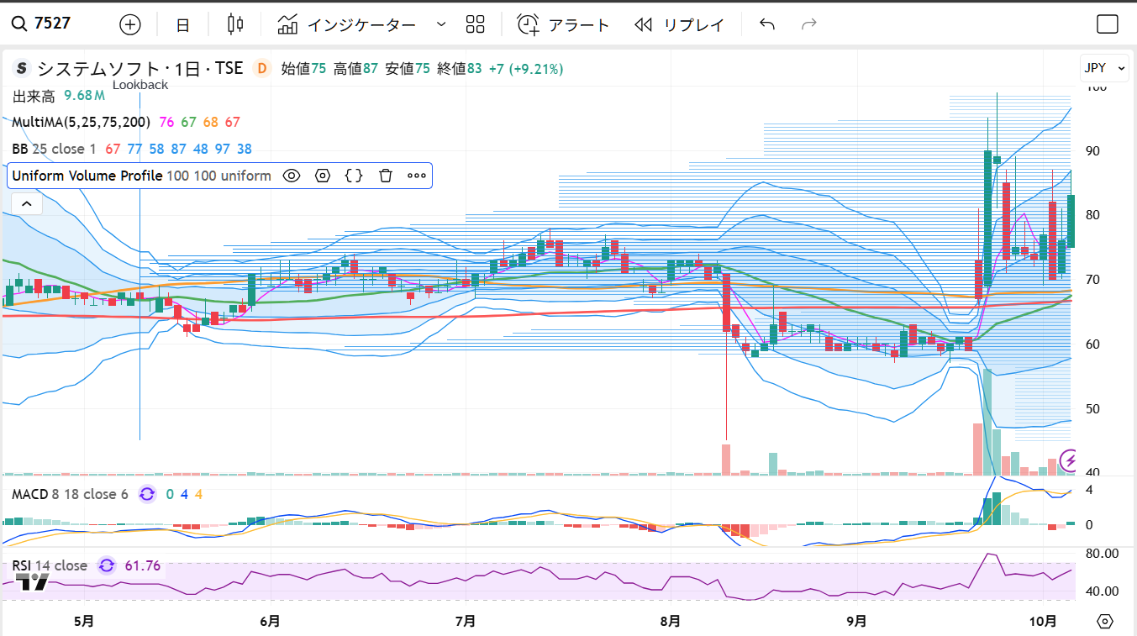Viewport: 1137px width, 636px height.
Task: Toggle the RSI refresh indicator icon
Action: (x=107, y=565)
